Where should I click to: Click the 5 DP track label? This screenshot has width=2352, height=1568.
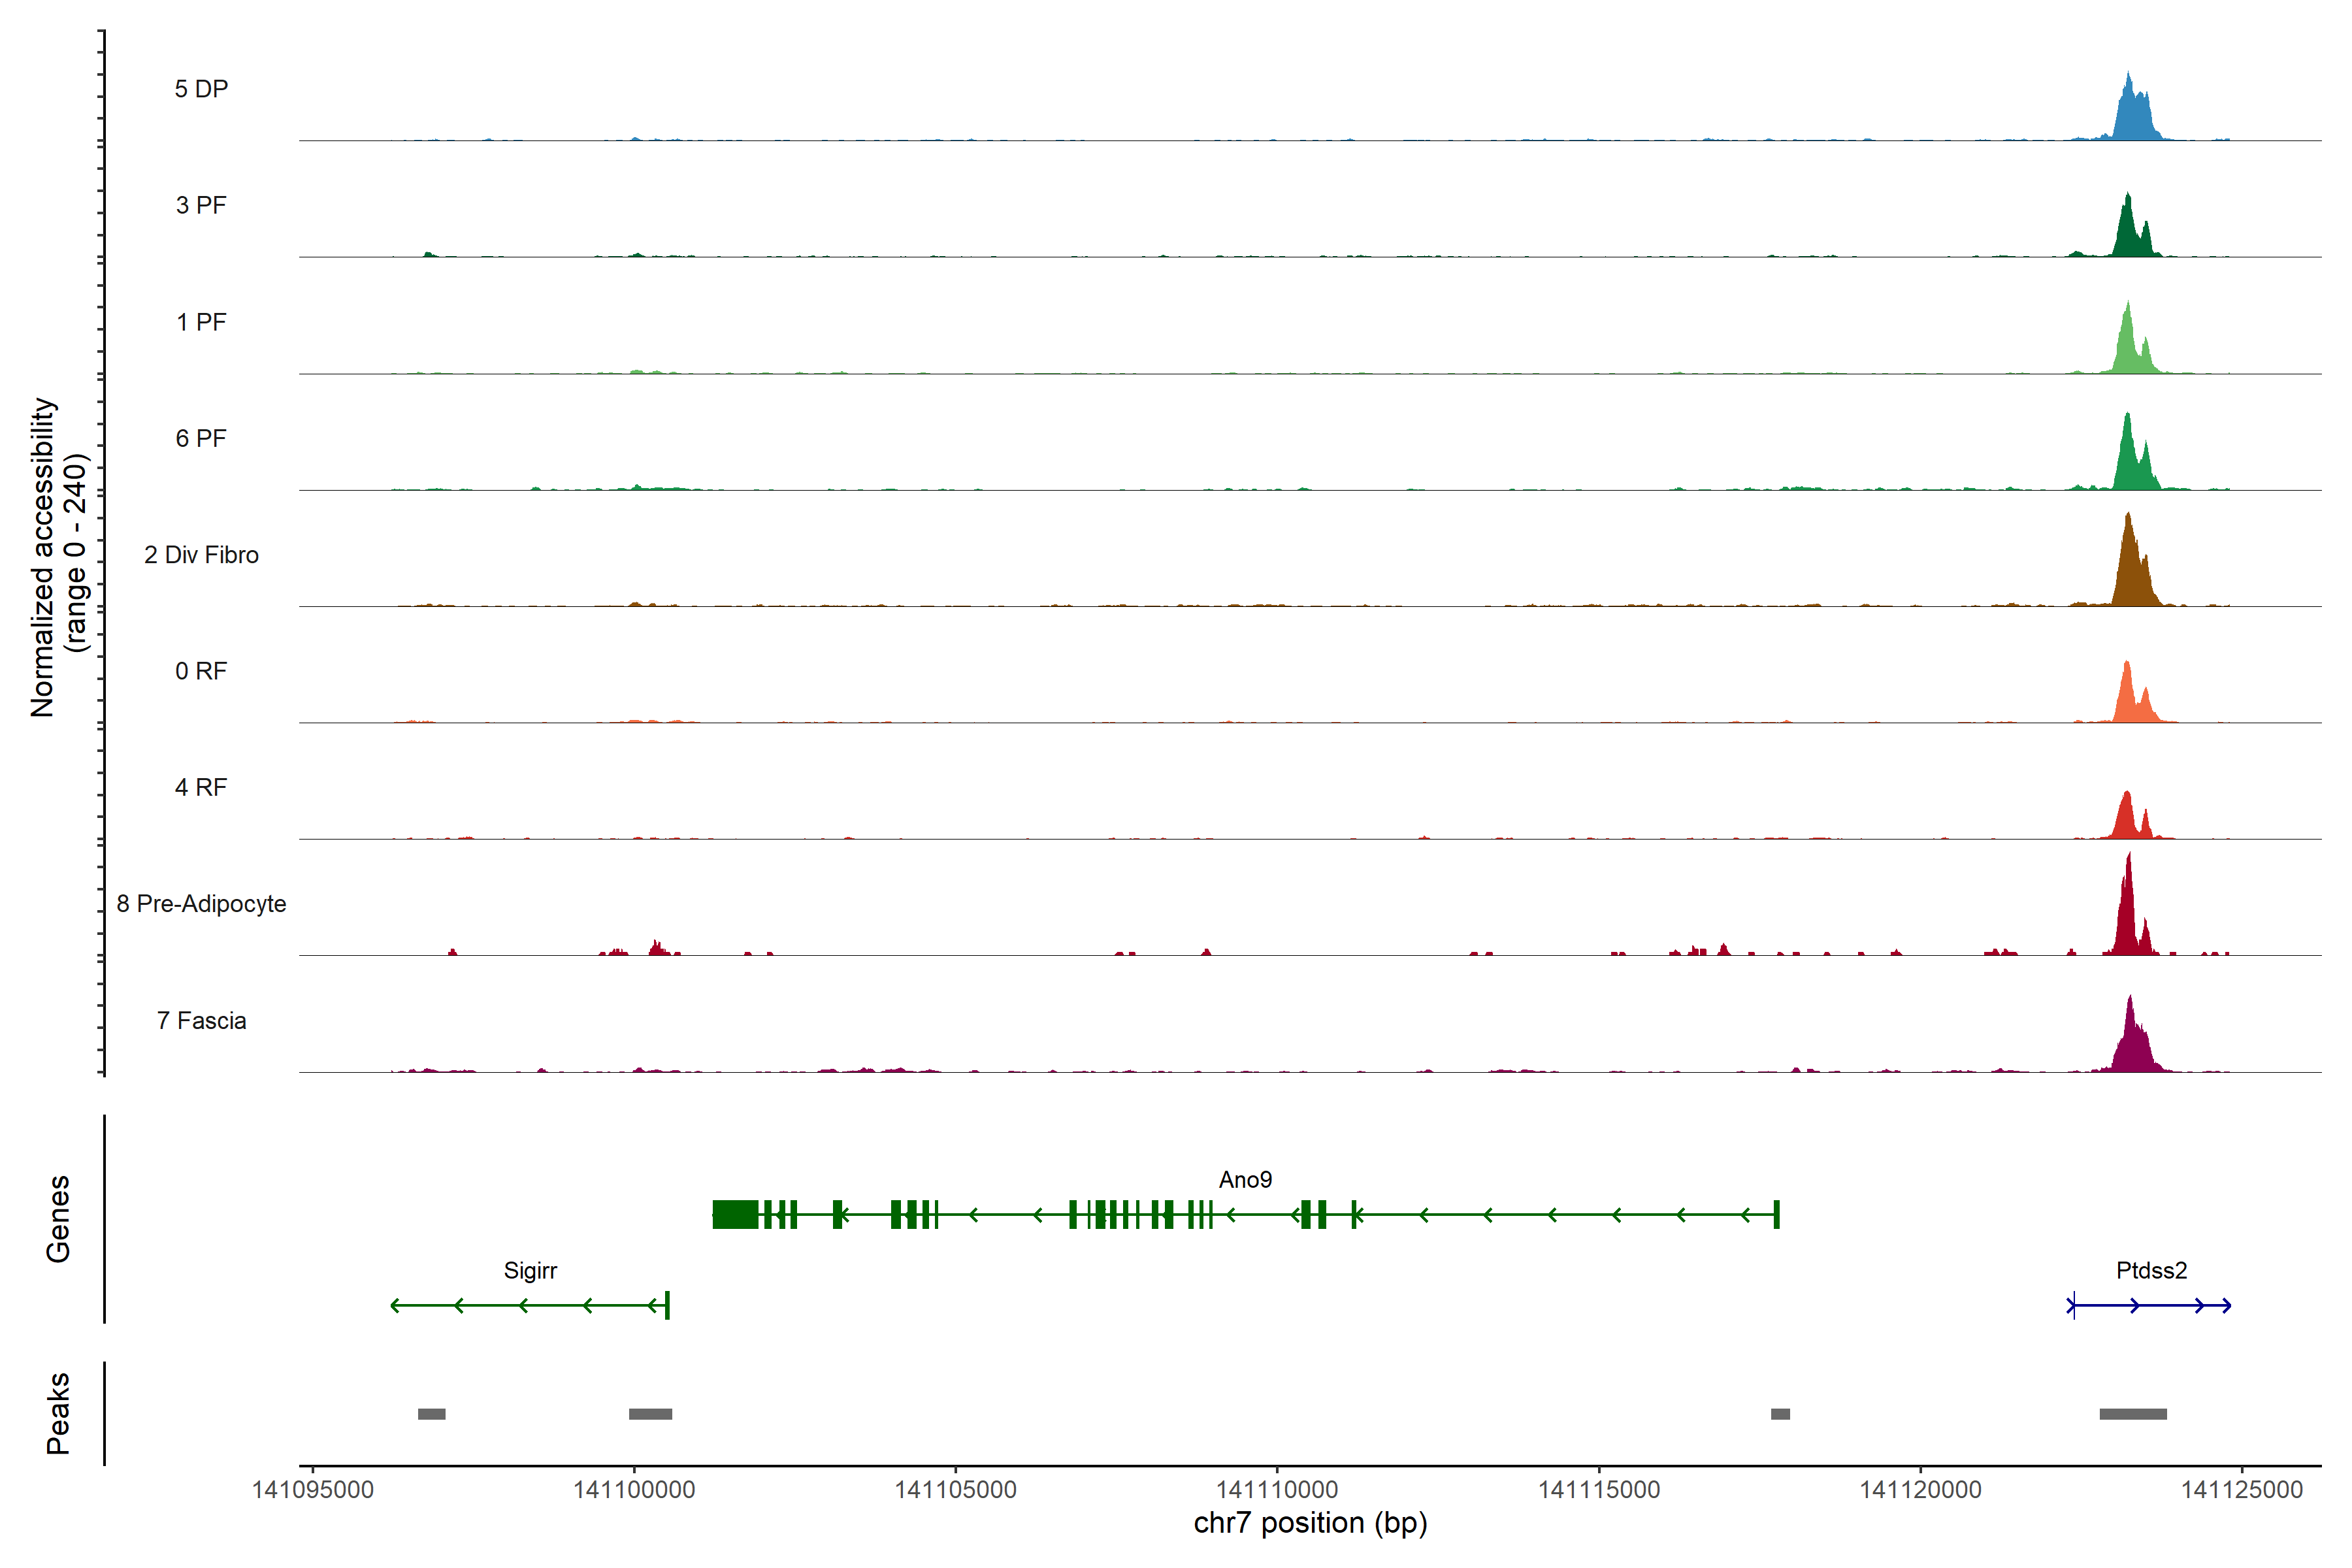(x=201, y=89)
